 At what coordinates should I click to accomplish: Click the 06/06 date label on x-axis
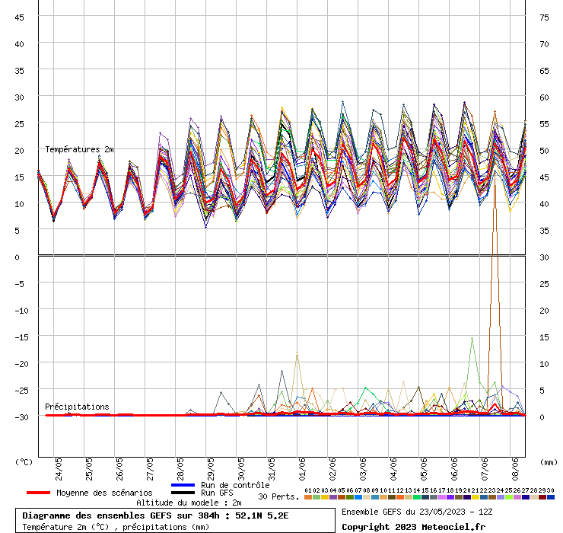[x=454, y=469]
